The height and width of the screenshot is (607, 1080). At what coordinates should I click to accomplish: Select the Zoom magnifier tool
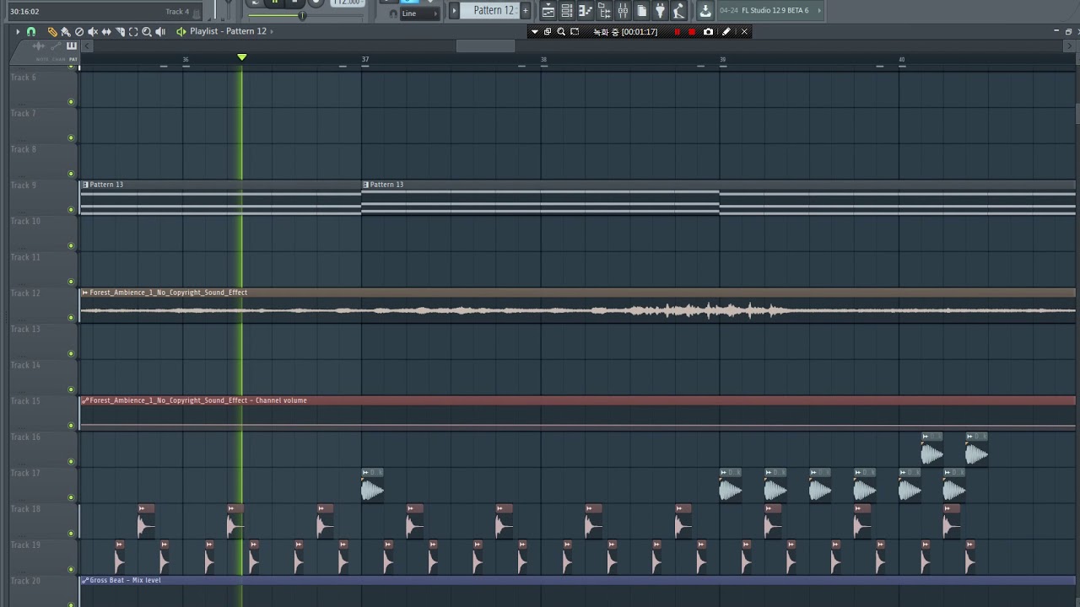pyautogui.click(x=147, y=31)
